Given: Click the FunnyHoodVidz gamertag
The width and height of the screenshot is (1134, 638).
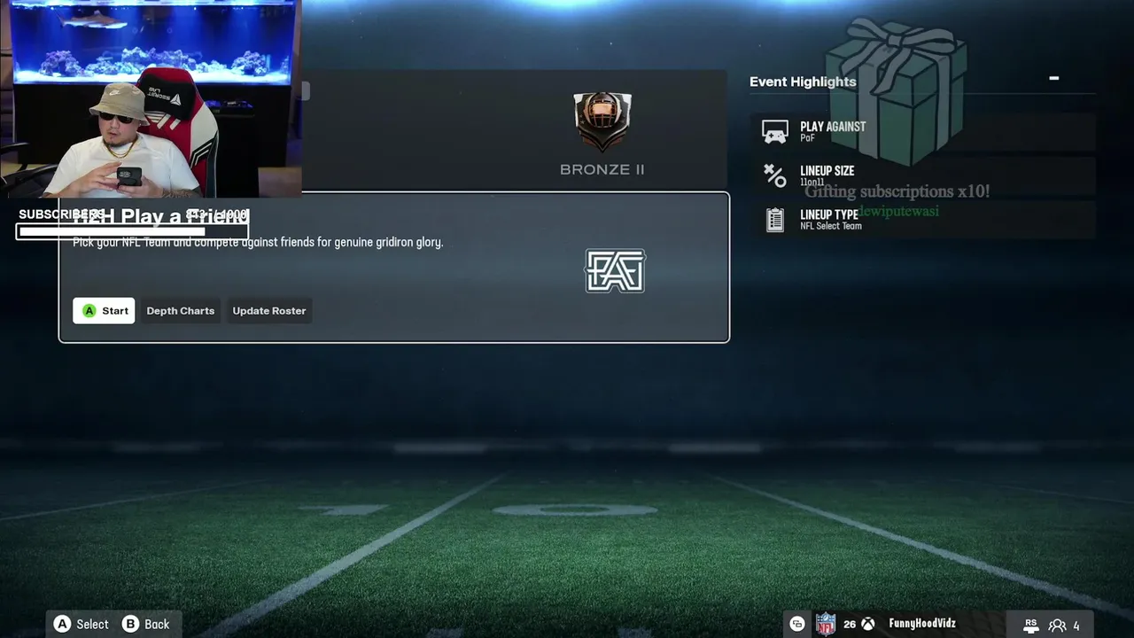Looking at the screenshot, I should 922,624.
